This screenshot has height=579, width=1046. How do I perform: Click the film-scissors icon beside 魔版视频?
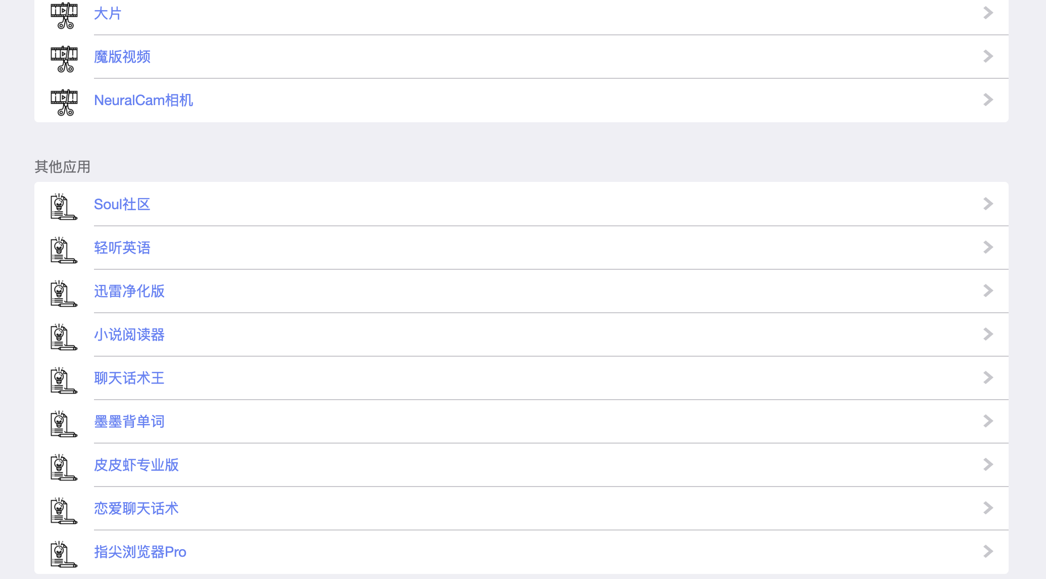(x=64, y=58)
